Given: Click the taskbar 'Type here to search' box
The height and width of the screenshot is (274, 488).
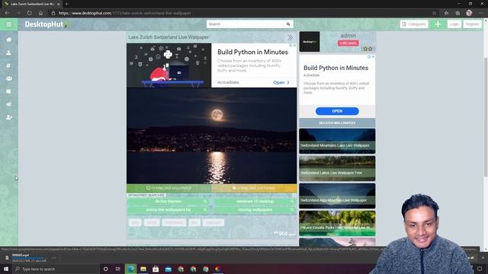Looking at the screenshot, I should click(56, 269).
